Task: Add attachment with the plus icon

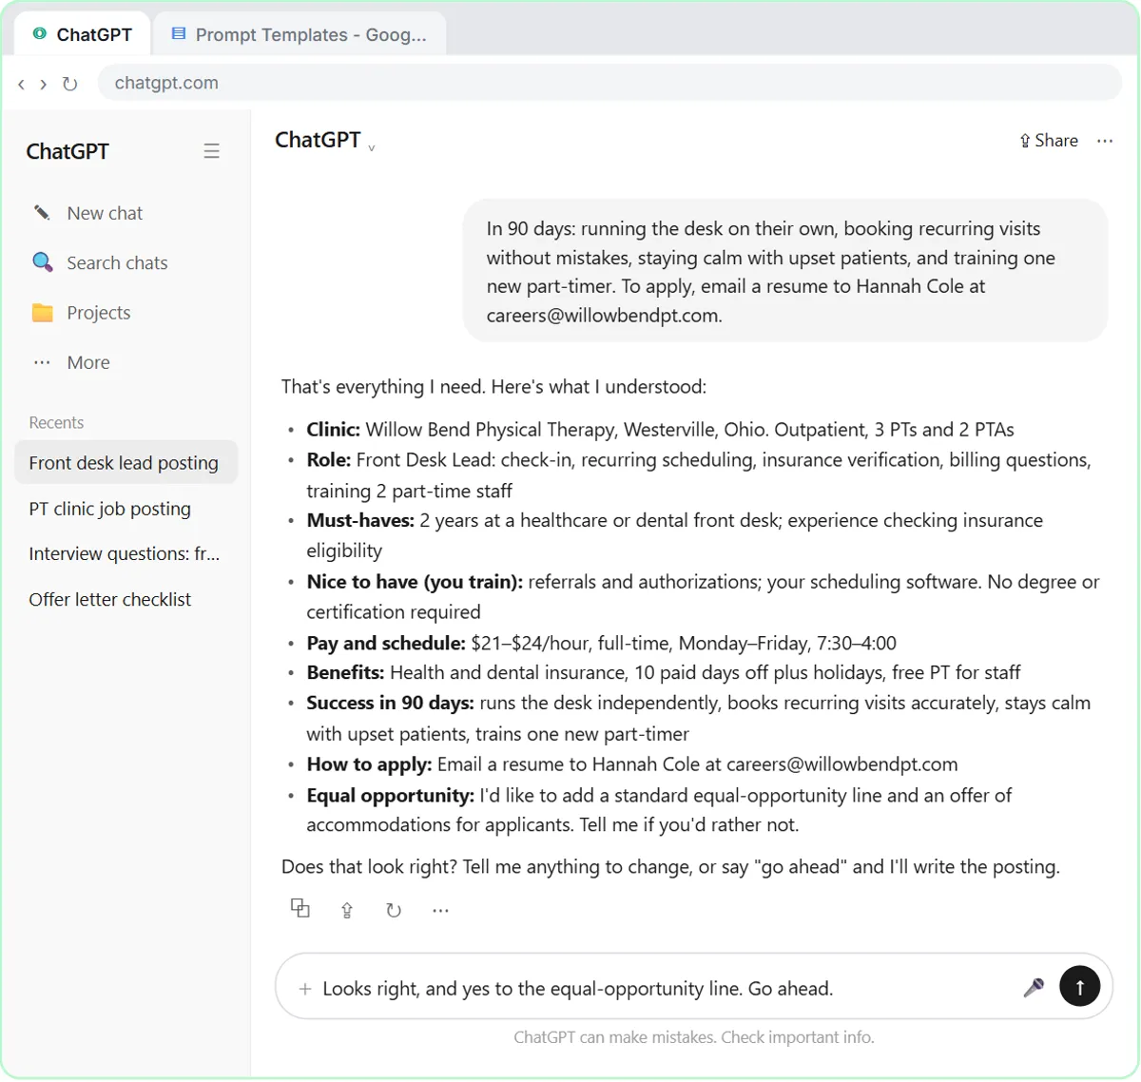Action: click(305, 989)
